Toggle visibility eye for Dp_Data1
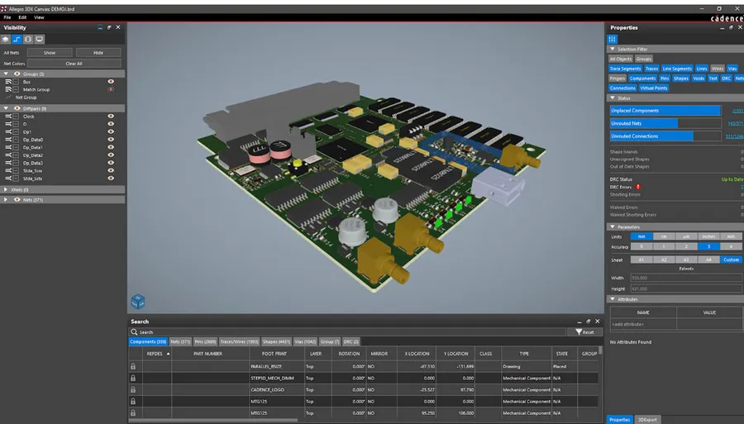744x424 pixels. tap(111, 147)
